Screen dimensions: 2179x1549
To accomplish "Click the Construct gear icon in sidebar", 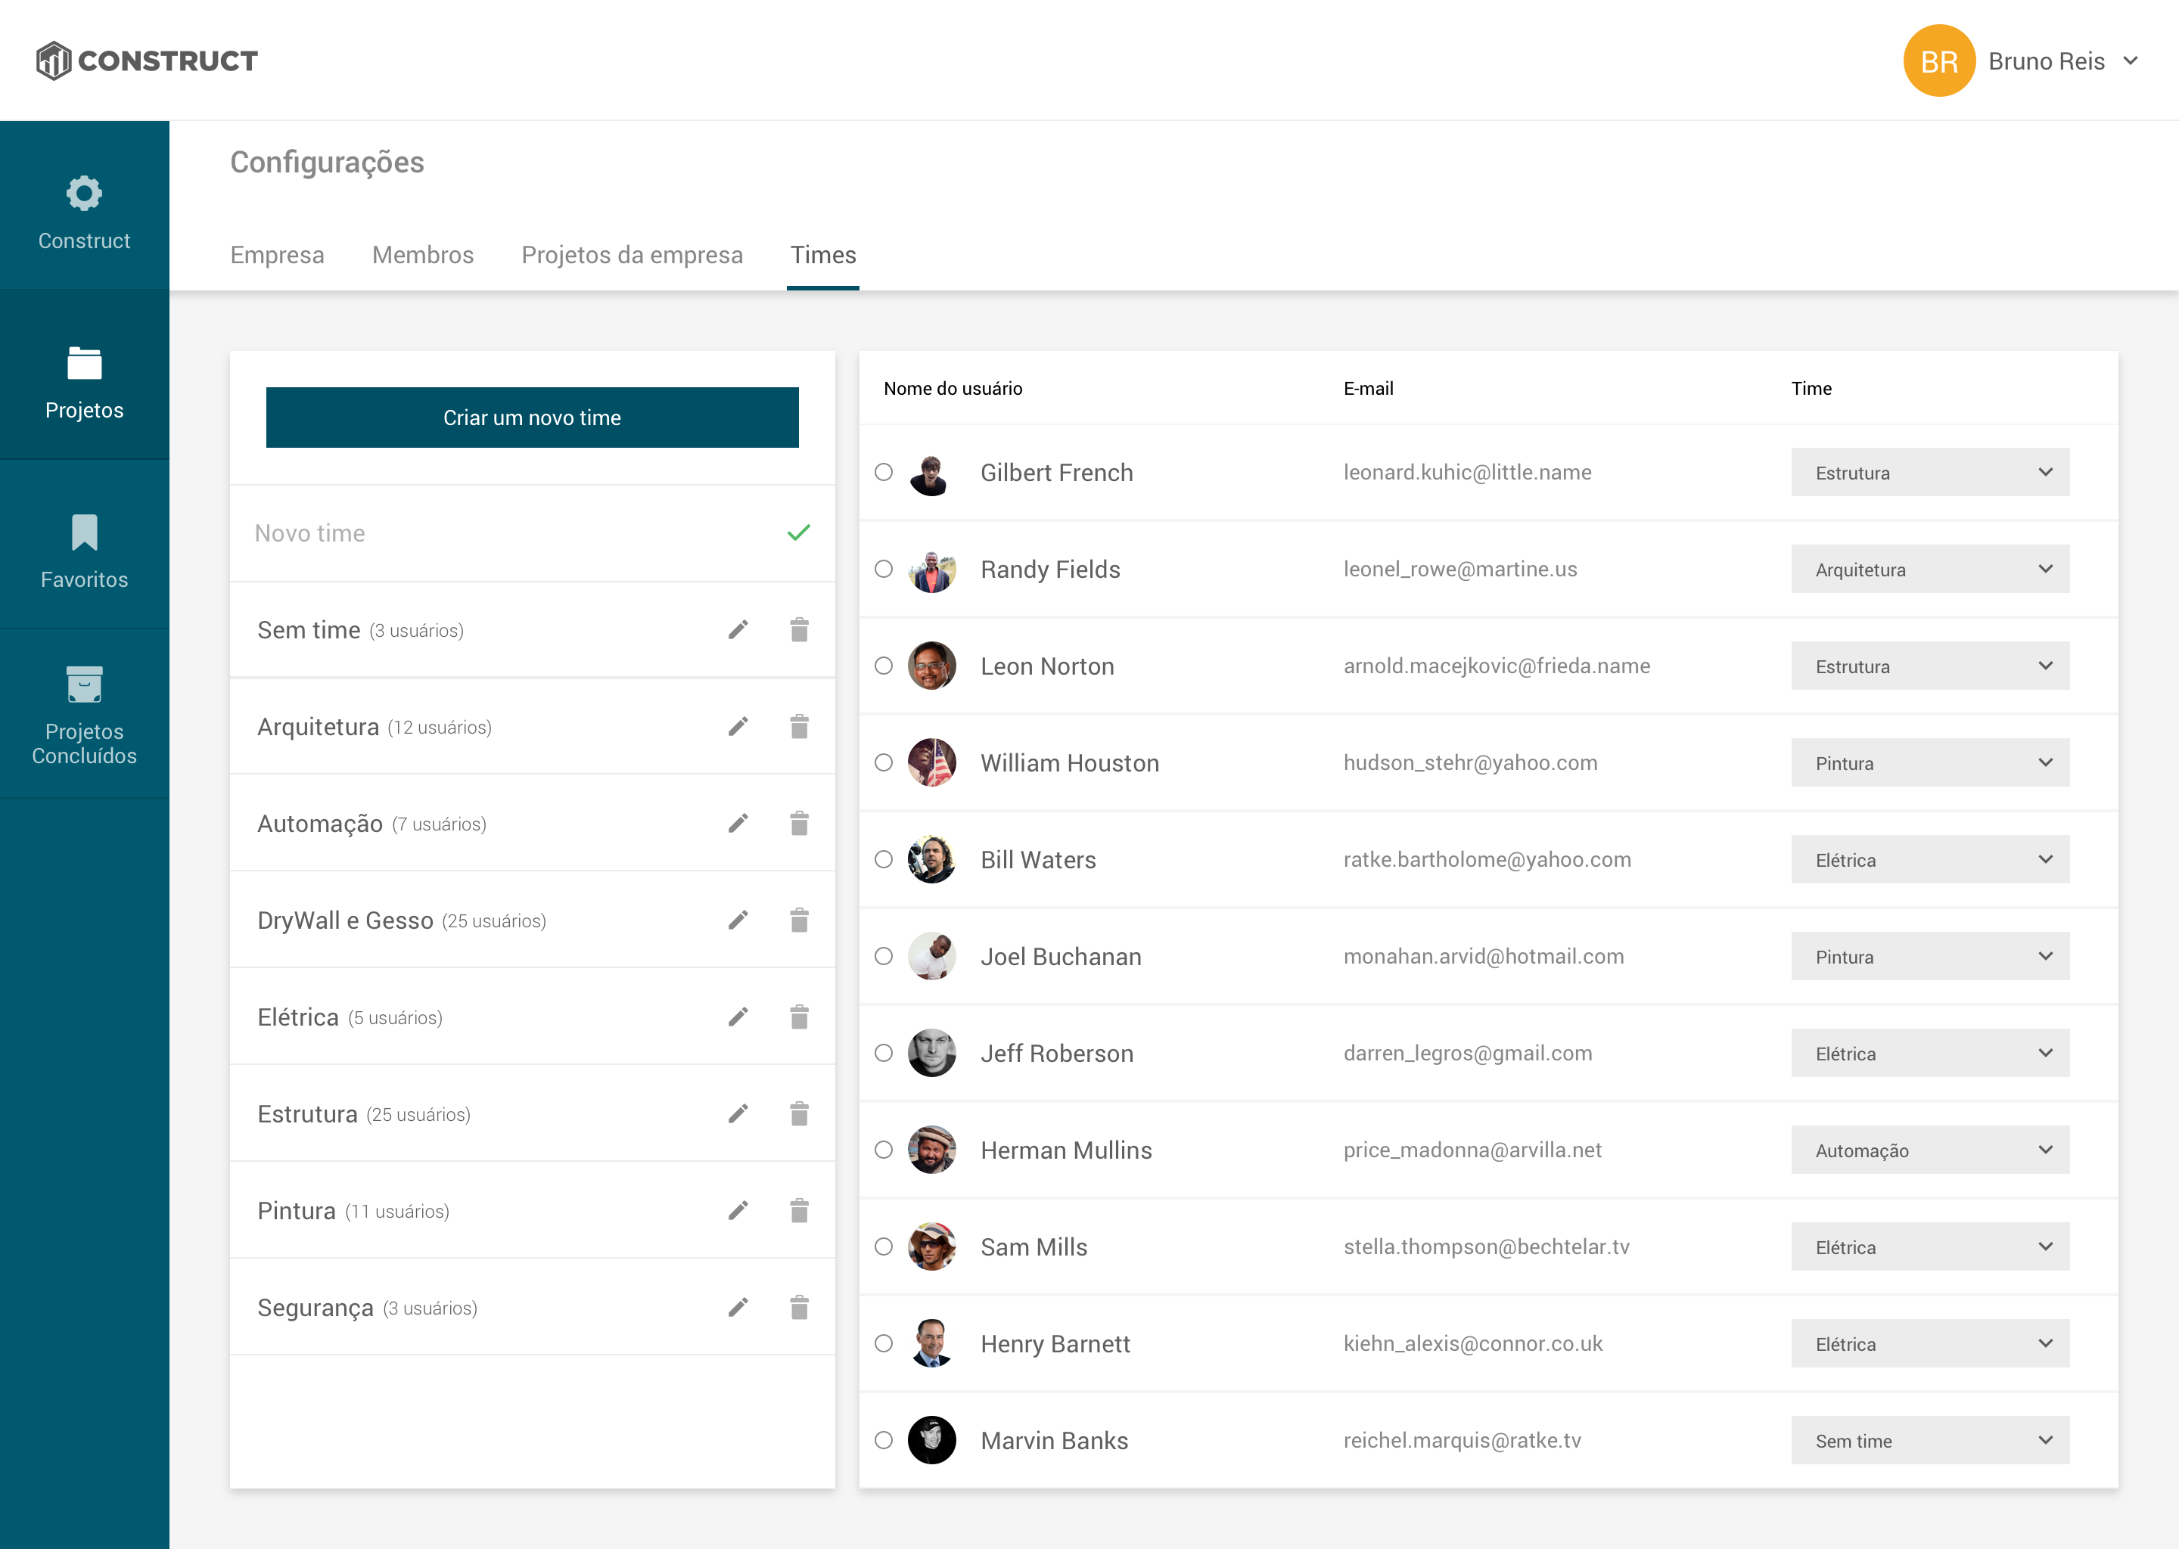I will coord(84,194).
